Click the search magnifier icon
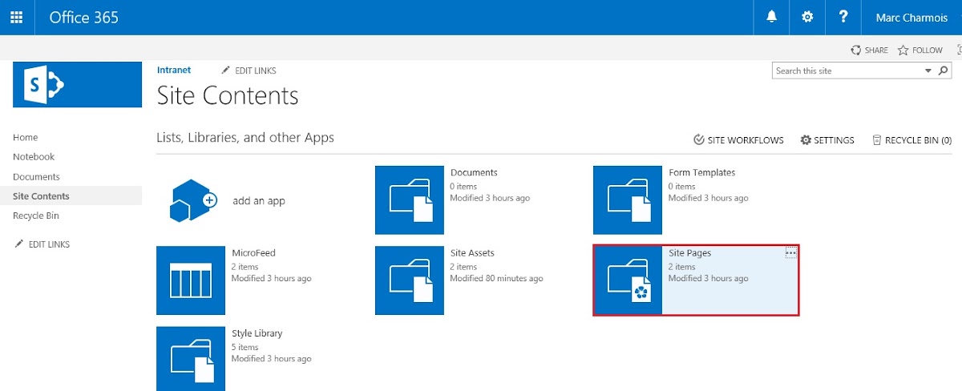This screenshot has width=962, height=391. pos(943,71)
